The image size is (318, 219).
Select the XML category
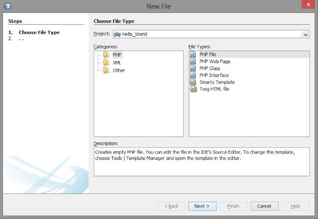[x=117, y=63]
